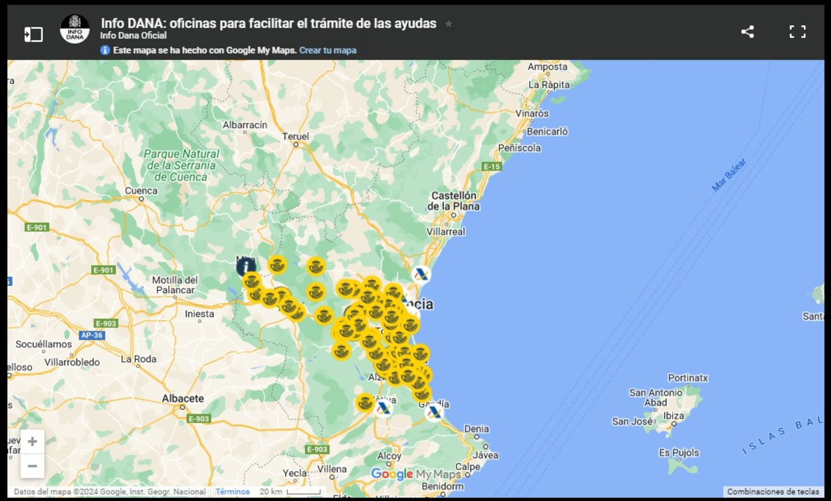The width and height of the screenshot is (831, 501).
Task: Click the 'Teruel' city label
Action: click(x=295, y=136)
